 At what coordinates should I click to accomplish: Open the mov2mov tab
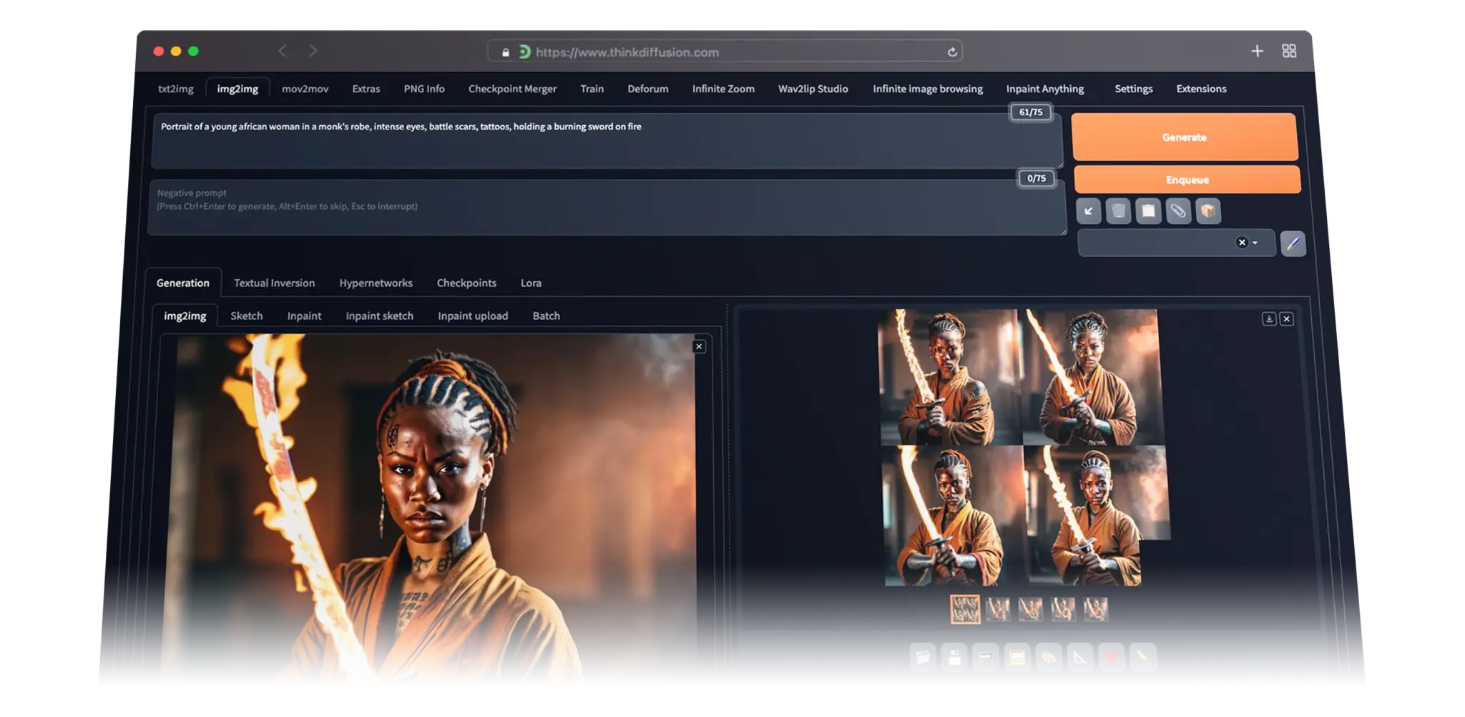tap(305, 89)
